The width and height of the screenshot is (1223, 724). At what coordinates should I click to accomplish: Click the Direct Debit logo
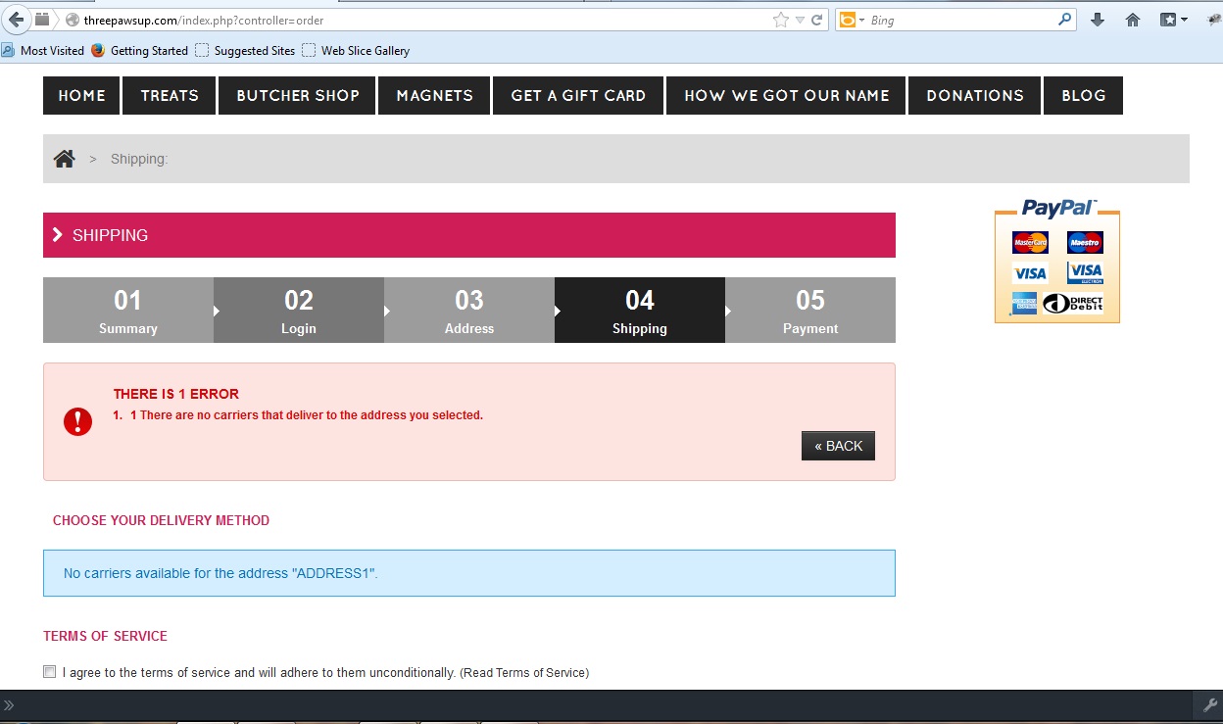click(x=1073, y=303)
